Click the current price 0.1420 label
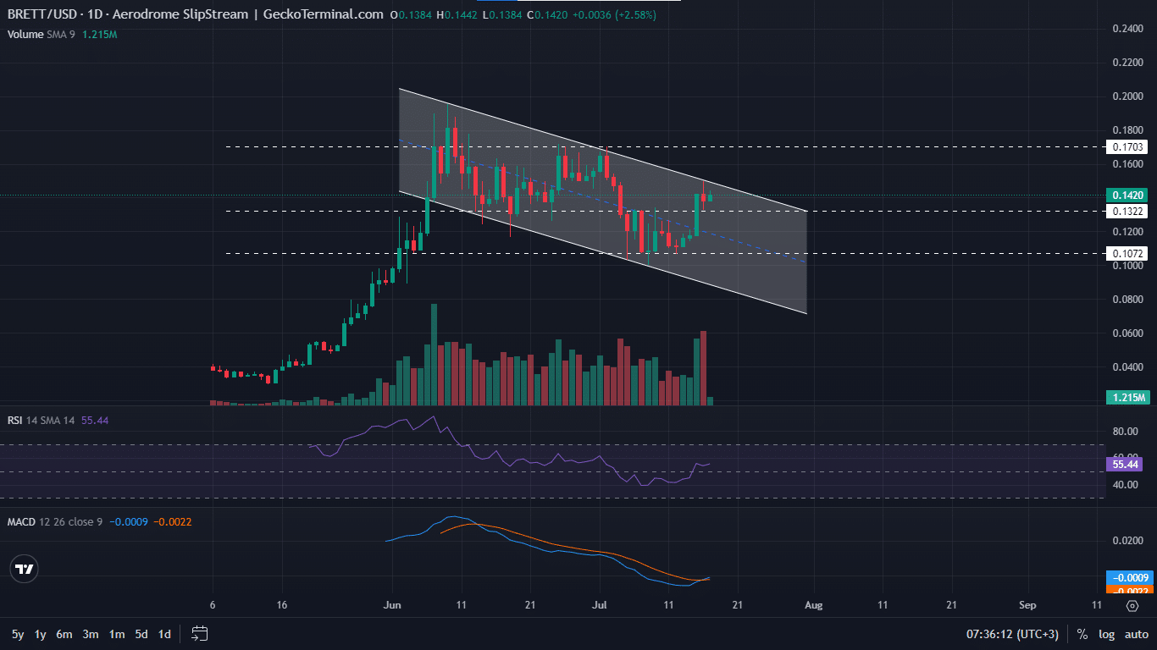 (1127, 195)
